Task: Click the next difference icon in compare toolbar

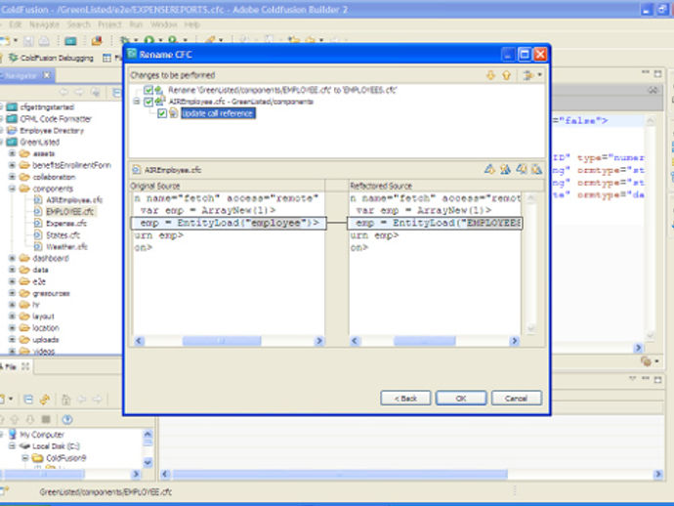Action: (489, 169)
